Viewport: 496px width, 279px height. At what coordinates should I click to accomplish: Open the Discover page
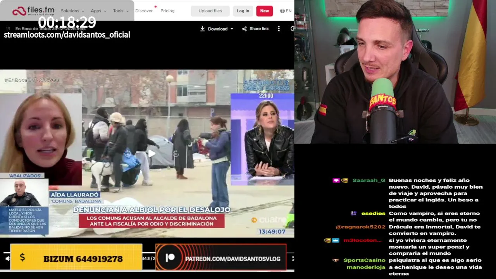(x=144, y=11)
